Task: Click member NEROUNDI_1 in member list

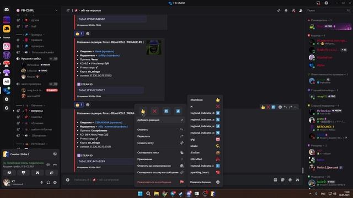Action: click(325, 127)
